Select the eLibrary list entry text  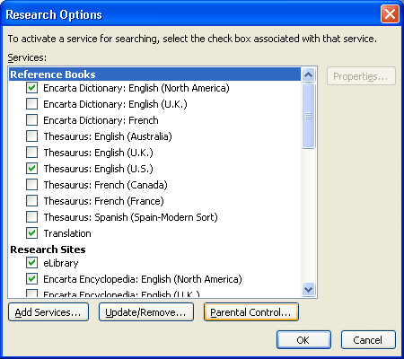(61, 263)
